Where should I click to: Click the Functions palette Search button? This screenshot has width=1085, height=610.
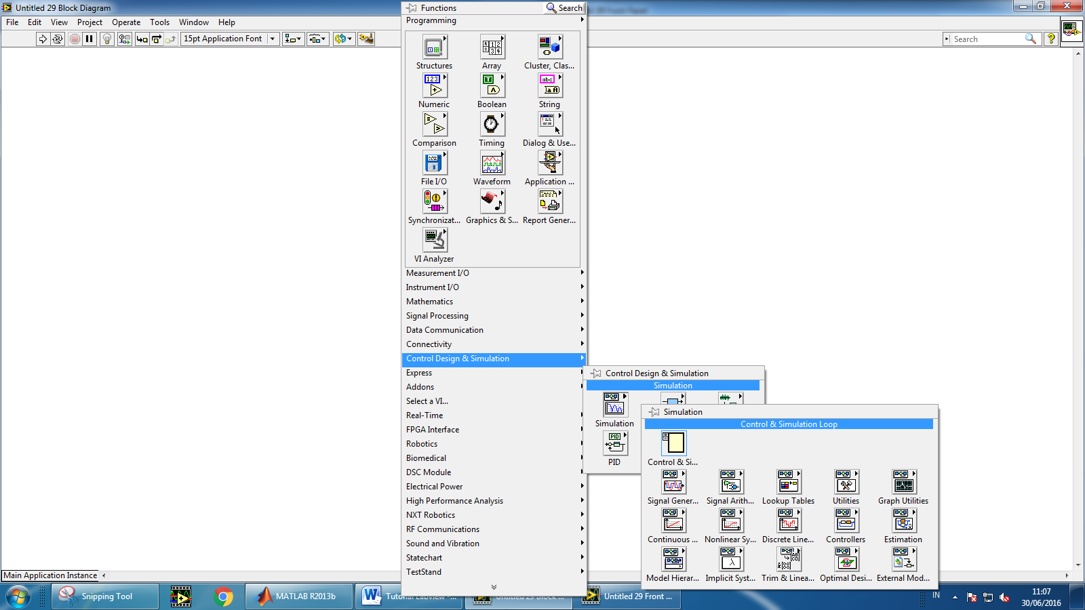564,8
